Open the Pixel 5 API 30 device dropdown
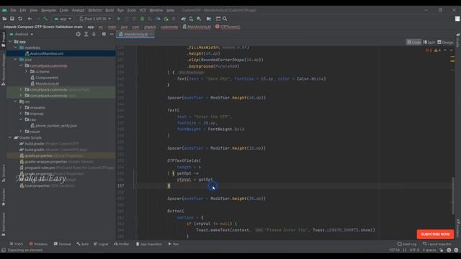The image size is (461, 259). [x=95, y=19]
